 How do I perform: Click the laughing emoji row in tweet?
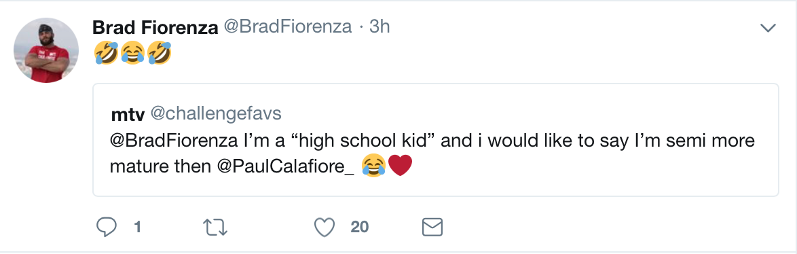(132, 53)
